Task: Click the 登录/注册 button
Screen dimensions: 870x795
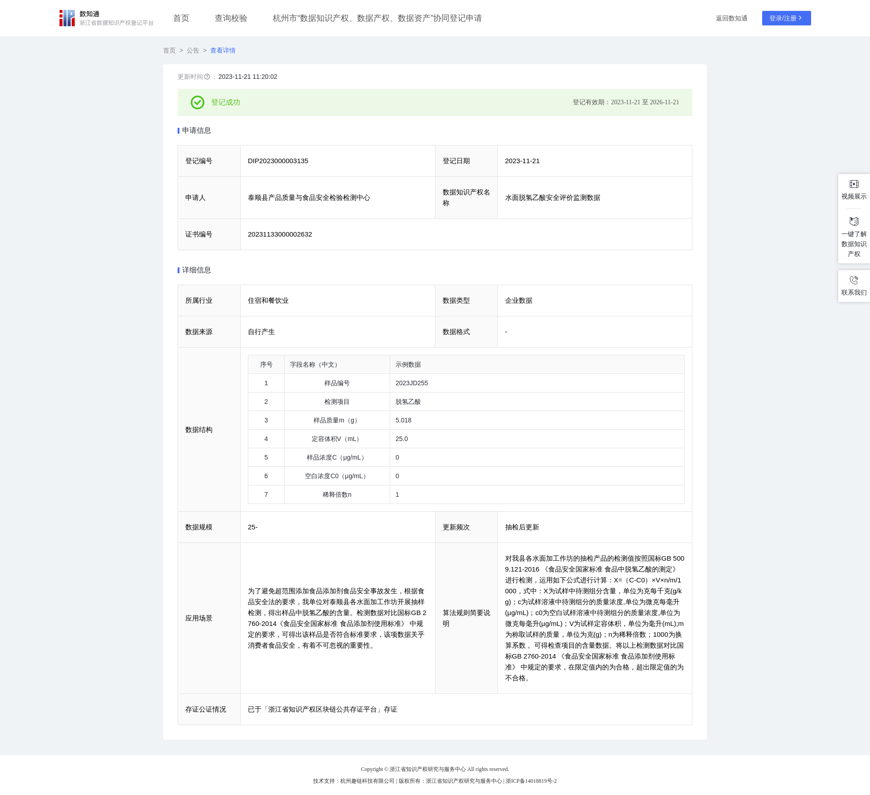Action: pyautogui.click(x=786, y=18)
